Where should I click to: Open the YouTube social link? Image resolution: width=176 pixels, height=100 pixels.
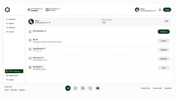coord(98,88)
